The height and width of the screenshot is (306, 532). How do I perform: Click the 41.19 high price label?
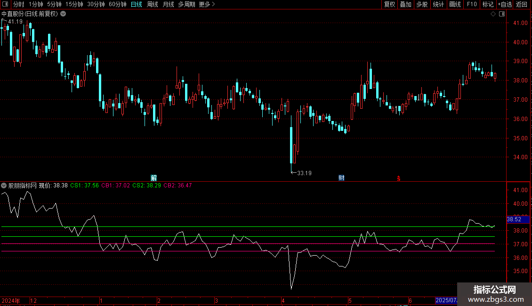15,22
